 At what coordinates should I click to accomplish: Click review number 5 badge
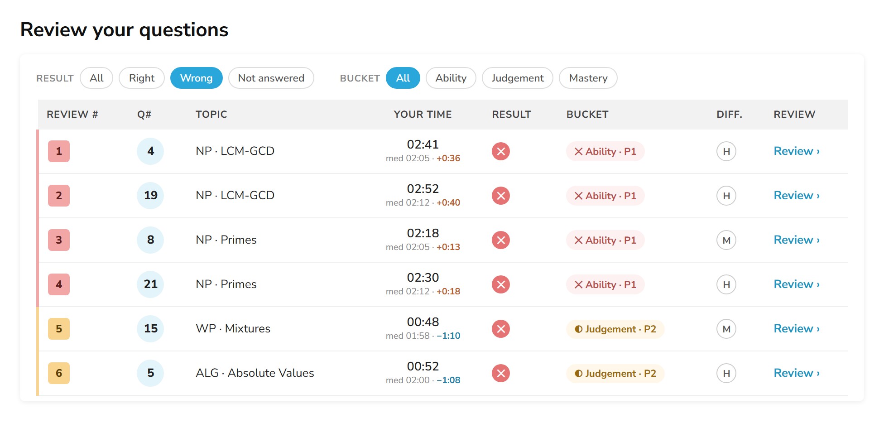(x=59, y=329)
